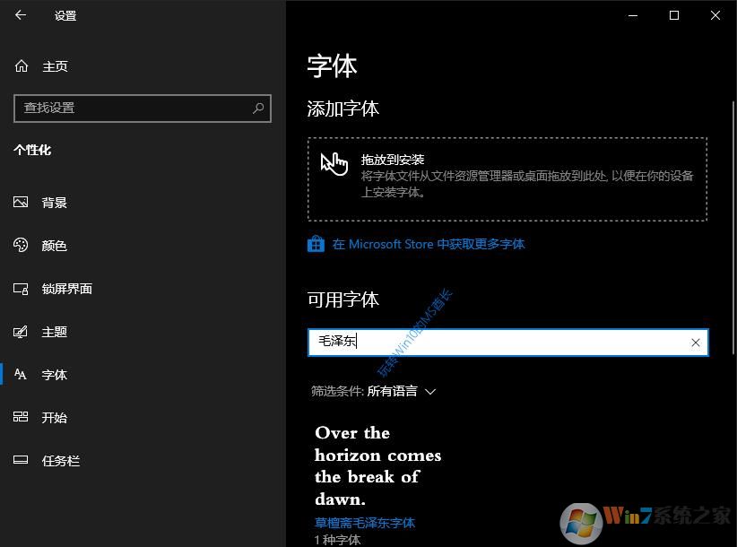Click the back arrow in Settings
The height and width of the screenshot is (547, 737).
tap(21, 15)
